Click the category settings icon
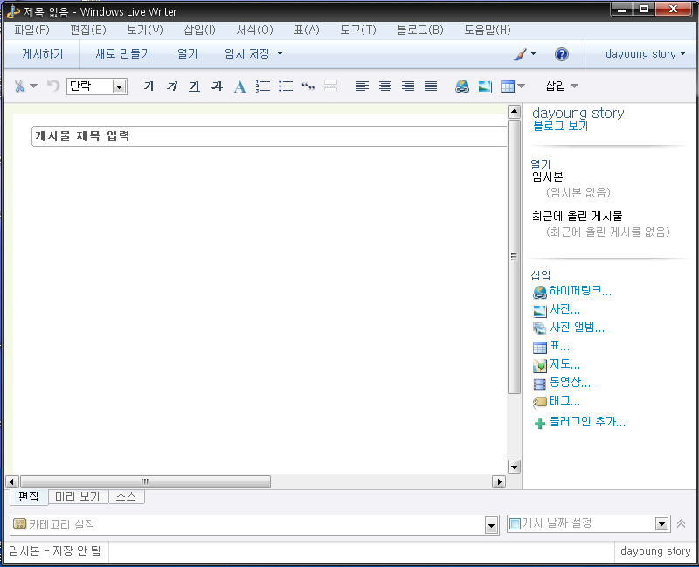Viewport: 699px width, 567px height. [x=19, y=524]
